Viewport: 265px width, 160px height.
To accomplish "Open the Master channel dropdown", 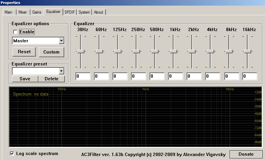I will pos(61,41).
